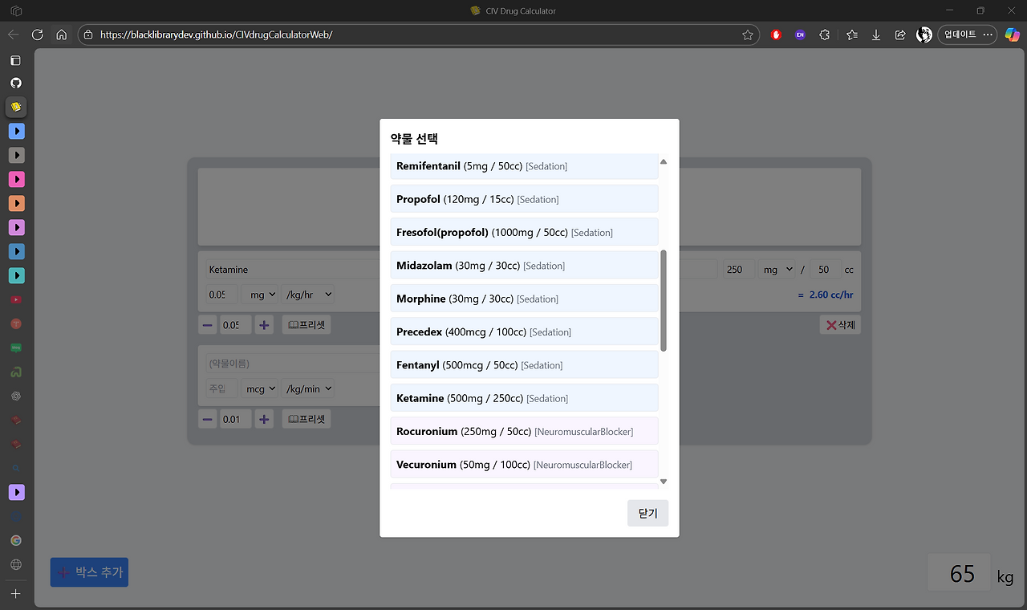This screenshot has height=610, width=1027.
Task: Click the 박스 추가 button
Action: pos(89,572)
